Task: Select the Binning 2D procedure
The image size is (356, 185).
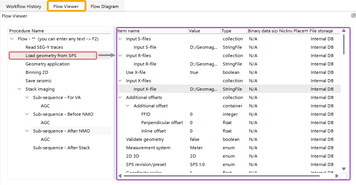Action: click(37, 72)
